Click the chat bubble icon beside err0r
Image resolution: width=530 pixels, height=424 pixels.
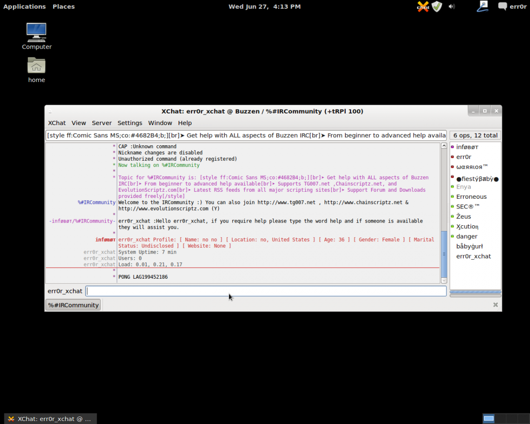(x=503, y=7)
